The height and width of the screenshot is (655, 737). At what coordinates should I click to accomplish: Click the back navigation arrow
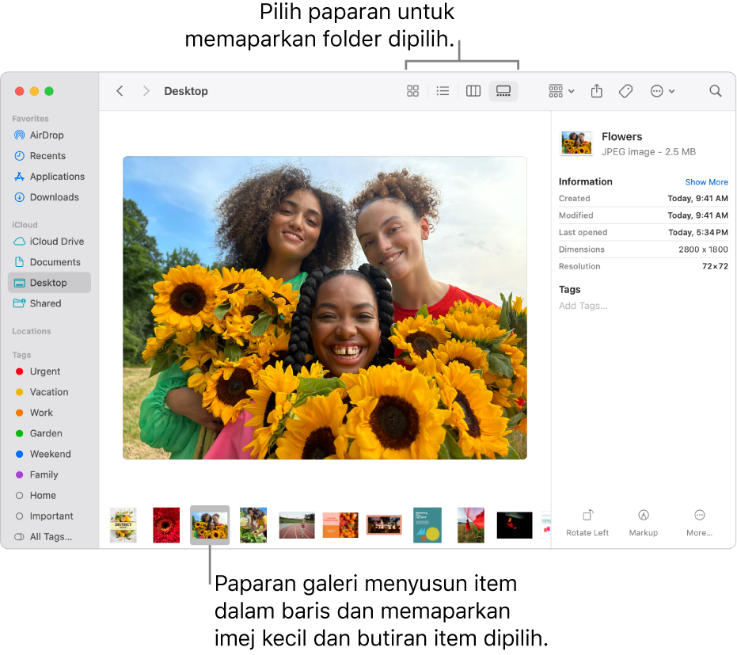click(x=120, y=91)
